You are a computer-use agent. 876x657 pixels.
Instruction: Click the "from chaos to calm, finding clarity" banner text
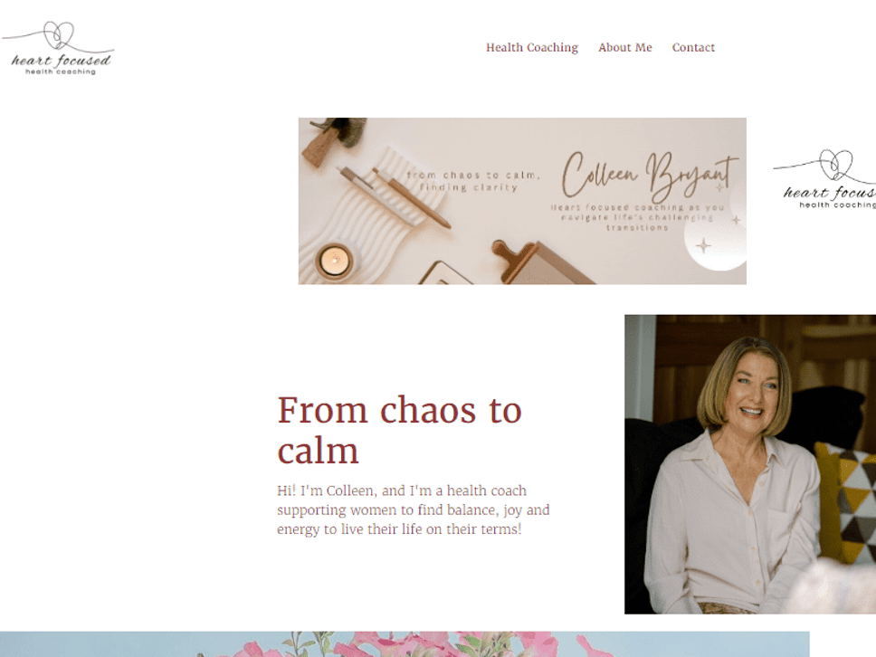tap(472, 181)
